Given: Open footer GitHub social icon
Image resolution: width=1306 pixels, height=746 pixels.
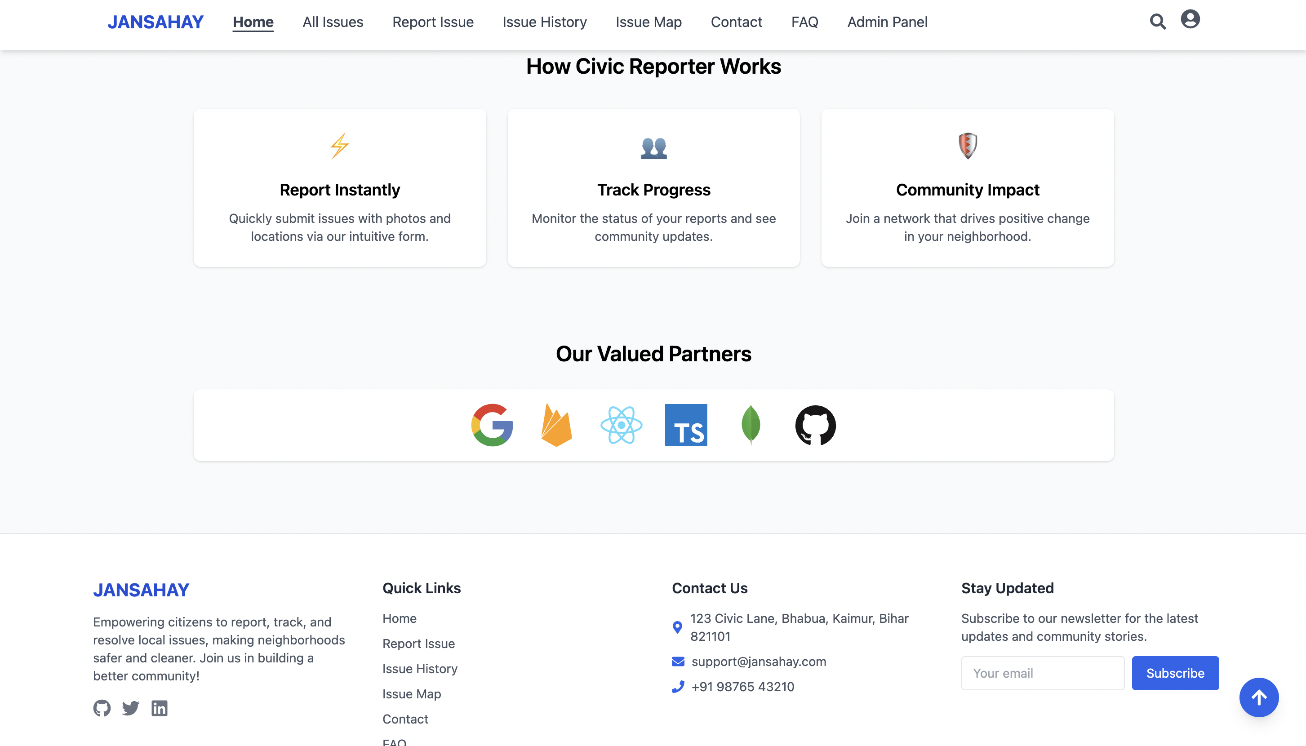Looking at the screenshot, I should pyautogui.click(x=102, y=707).
